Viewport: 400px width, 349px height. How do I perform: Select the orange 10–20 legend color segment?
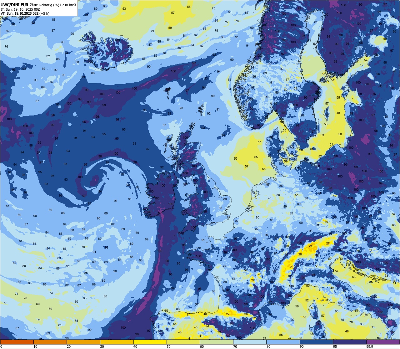pos(50,342)
